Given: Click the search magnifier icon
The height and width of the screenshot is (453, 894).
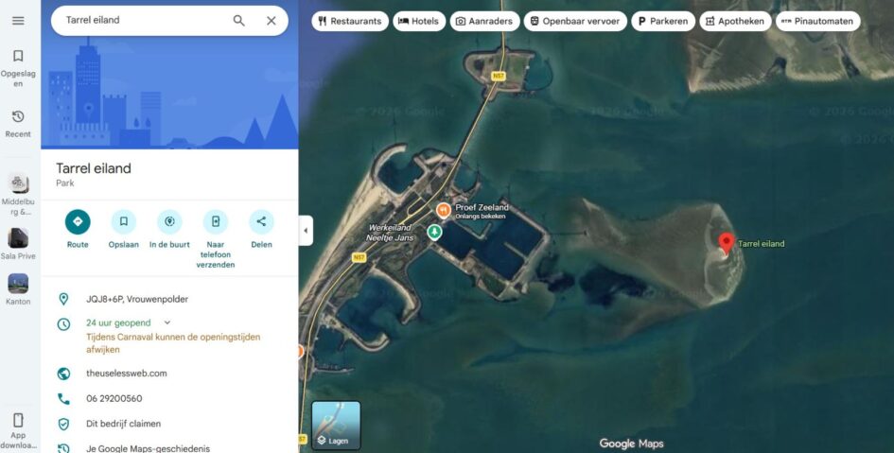Looking at the screenshot, I should 238,21.
